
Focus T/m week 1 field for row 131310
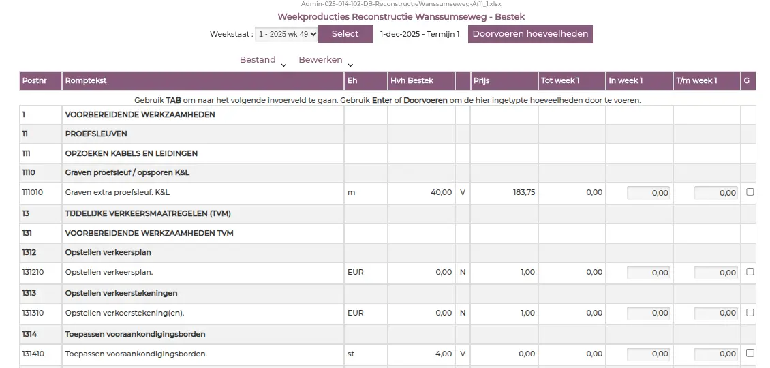click(x=716, y=313)
